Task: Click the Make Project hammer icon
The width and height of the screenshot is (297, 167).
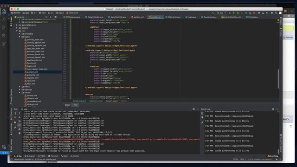Action: click(x=213, y=13)
